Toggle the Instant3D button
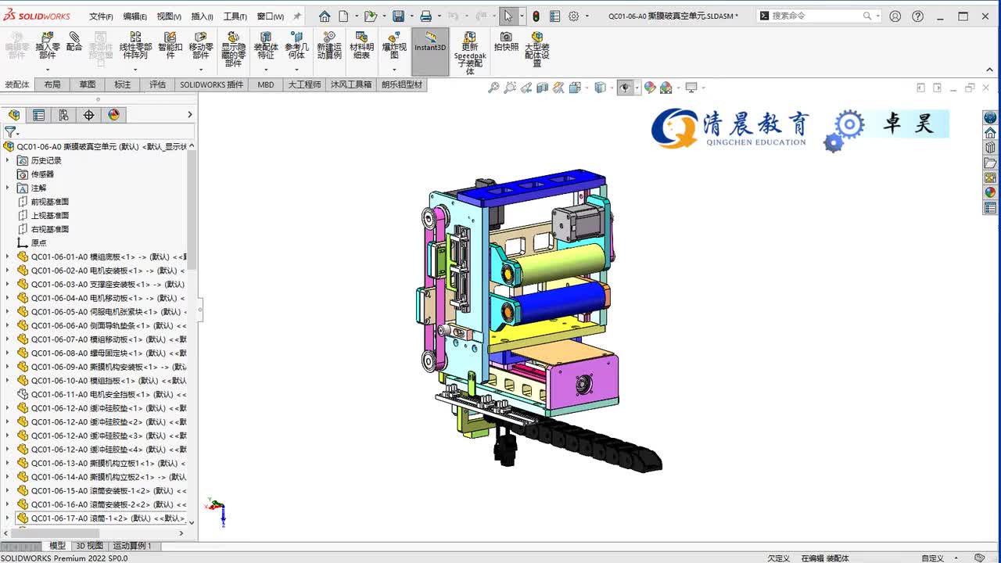This screenshot has width=1001, height=563. coord(430,52)
